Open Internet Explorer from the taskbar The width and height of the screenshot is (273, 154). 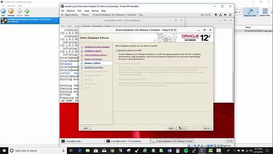click(x=145, y=151)
